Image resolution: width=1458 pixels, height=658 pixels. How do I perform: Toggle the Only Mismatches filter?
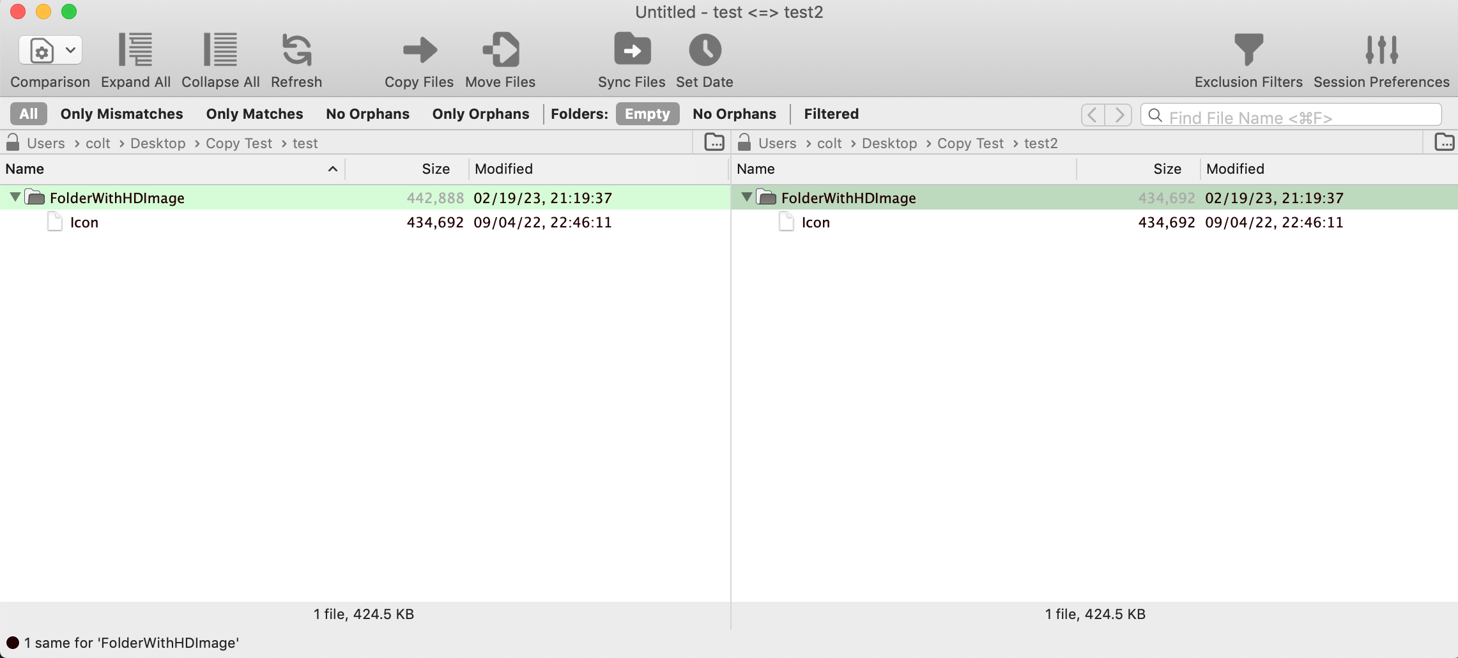(121, 114)
